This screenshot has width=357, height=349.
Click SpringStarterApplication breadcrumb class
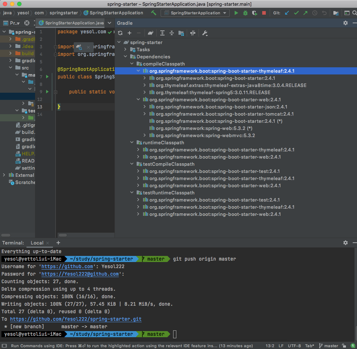point(113,13)
